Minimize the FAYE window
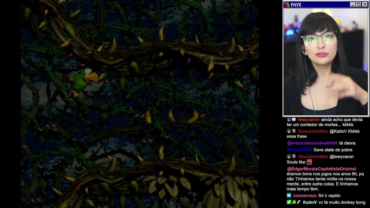This screenshot has width=370, height=208. (x=352, y=5)
